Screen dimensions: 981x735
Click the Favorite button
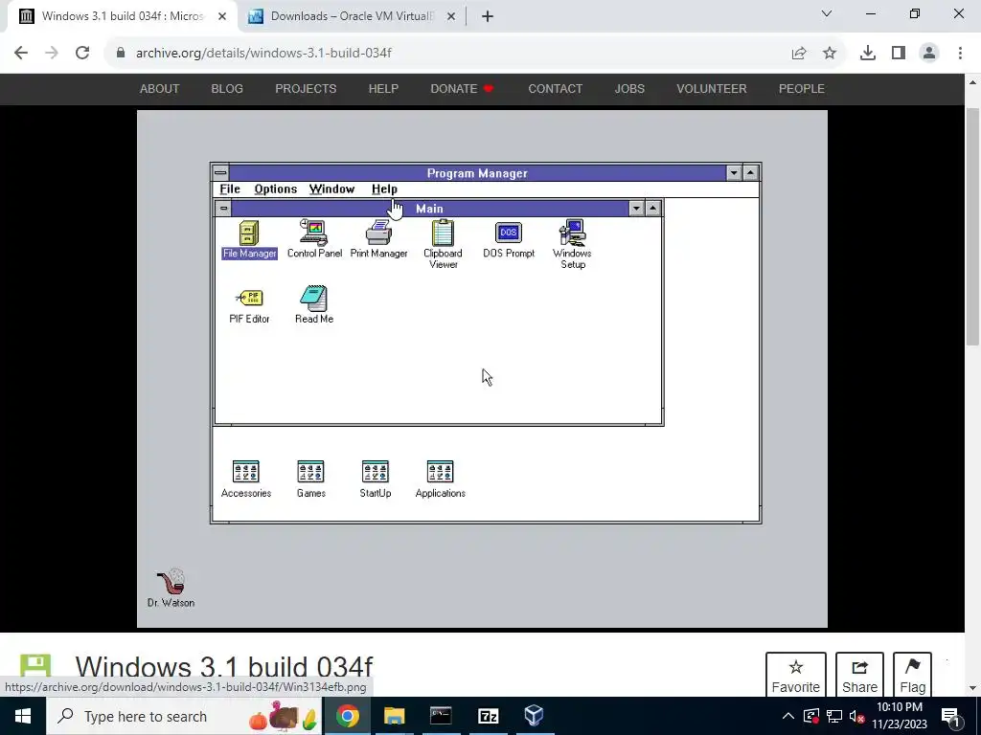796,675
